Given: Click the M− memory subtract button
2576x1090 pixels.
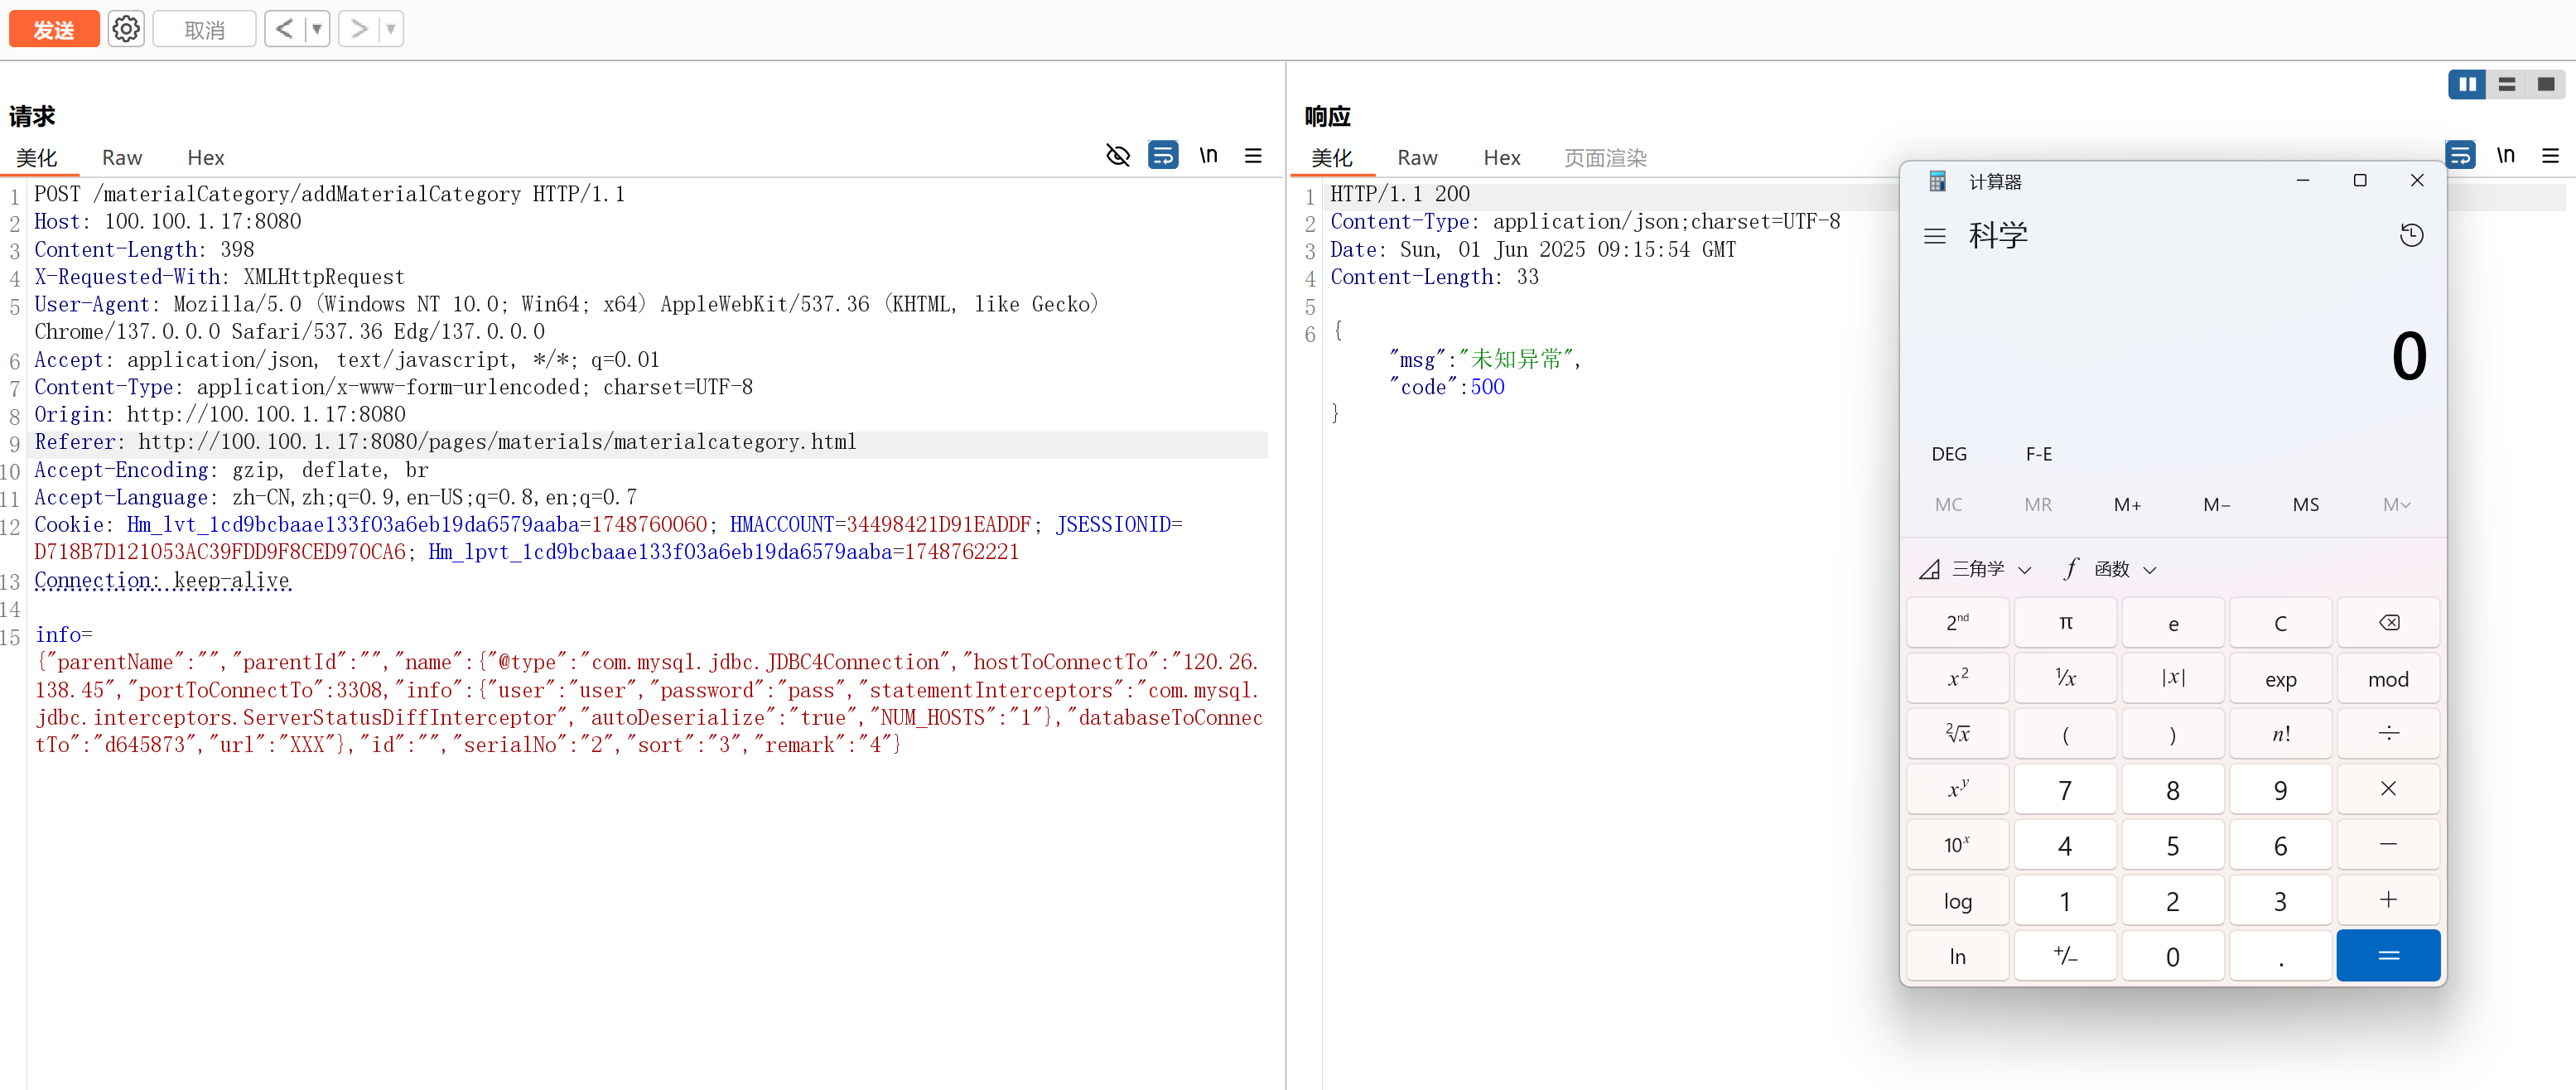Looking at the screenshot, I should (x=2216, y=505).
